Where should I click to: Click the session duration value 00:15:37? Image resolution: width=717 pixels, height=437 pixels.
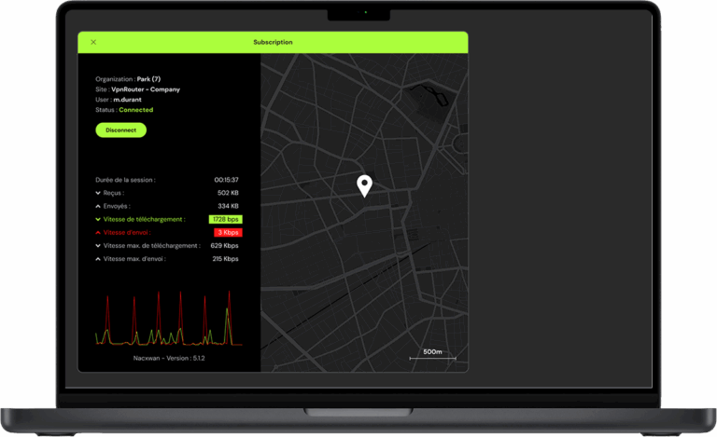coord(226,180)
